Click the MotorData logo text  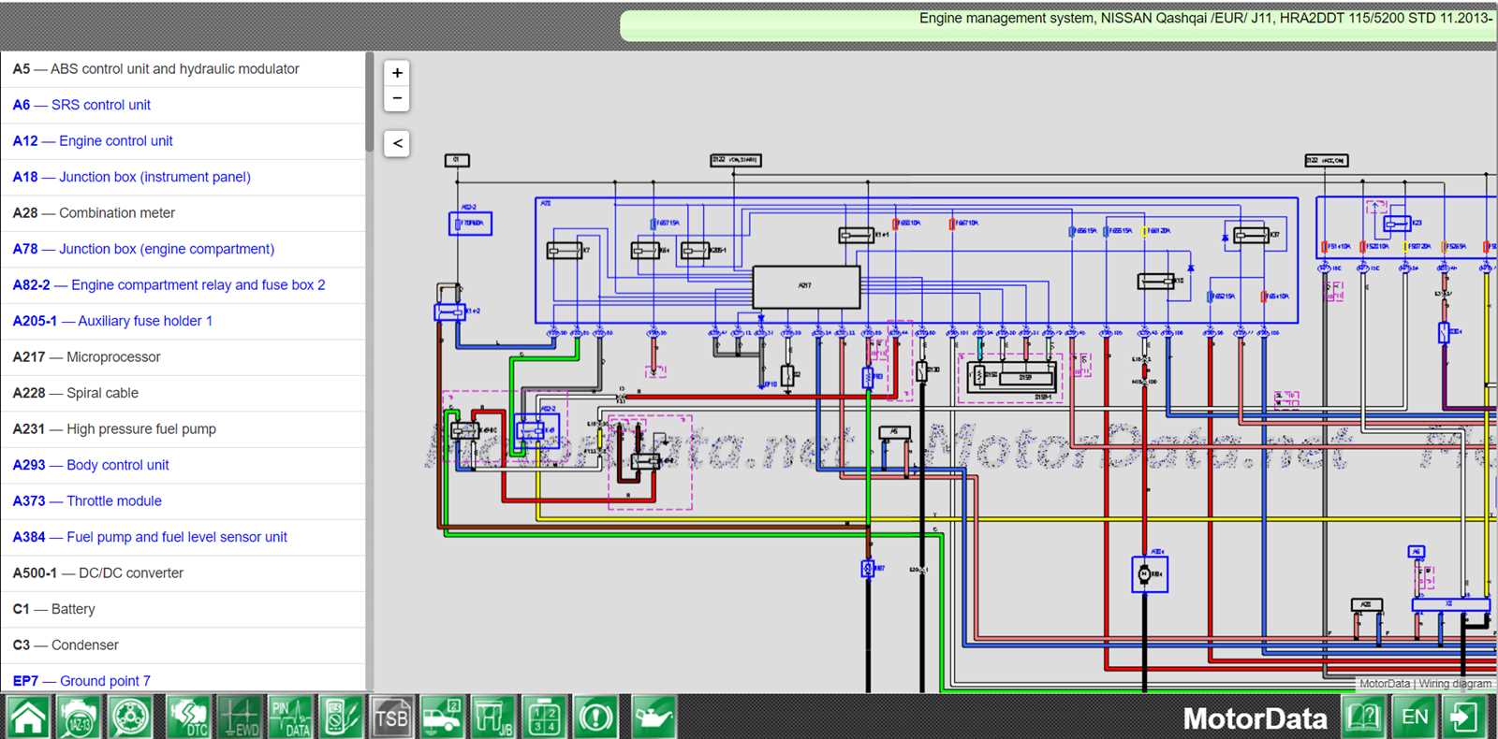(1255, 718)
